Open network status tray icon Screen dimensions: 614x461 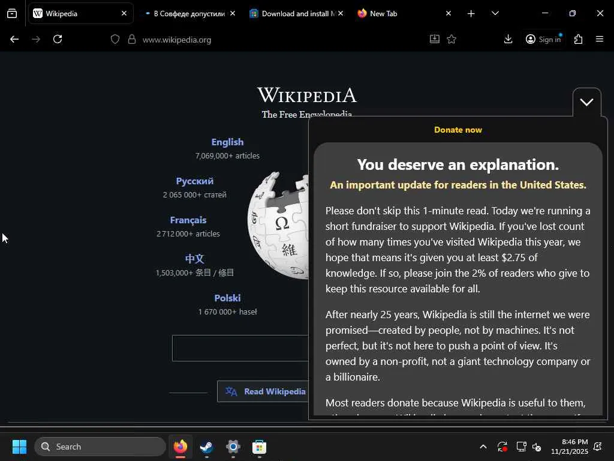click(521, 447)
